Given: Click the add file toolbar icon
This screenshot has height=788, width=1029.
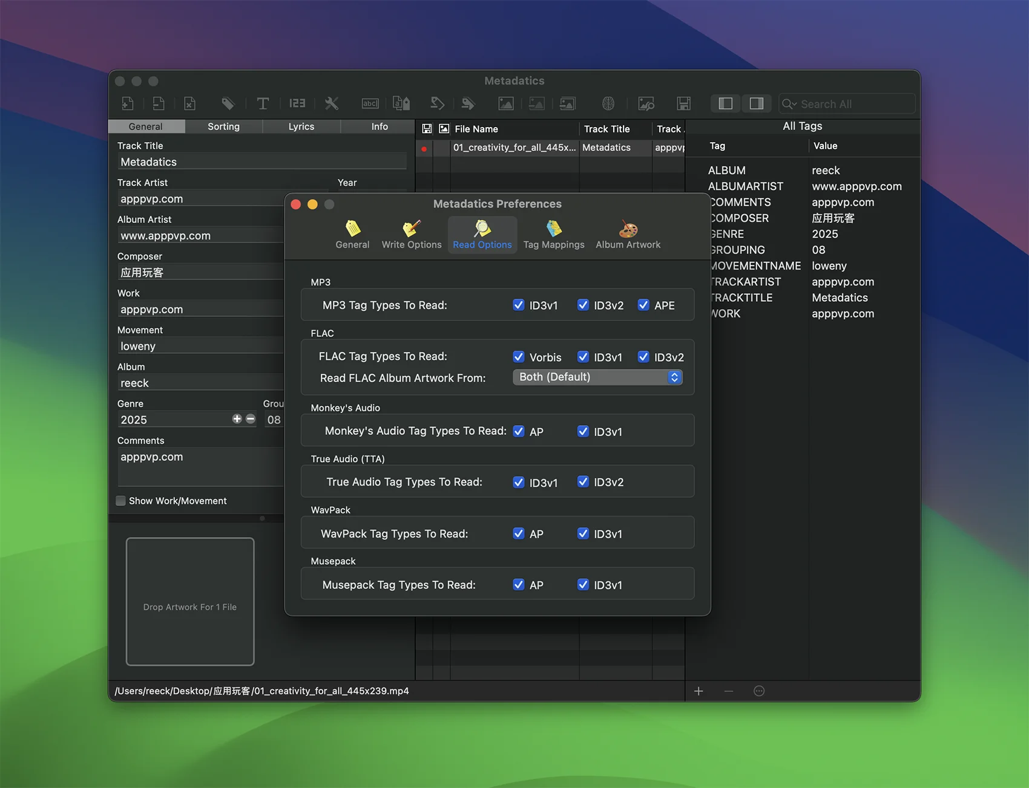Looking at the screenshot, I should 128,103.
